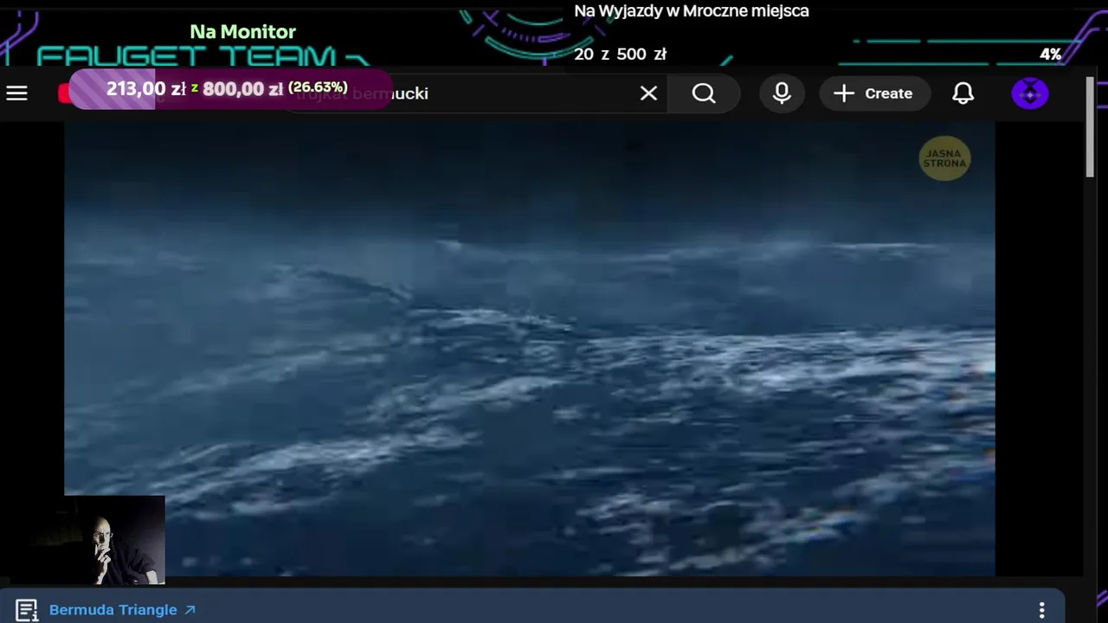Screen dimensions: 1108x623
Task: Open the purple account avatar
Action: tap(1030, 93)
